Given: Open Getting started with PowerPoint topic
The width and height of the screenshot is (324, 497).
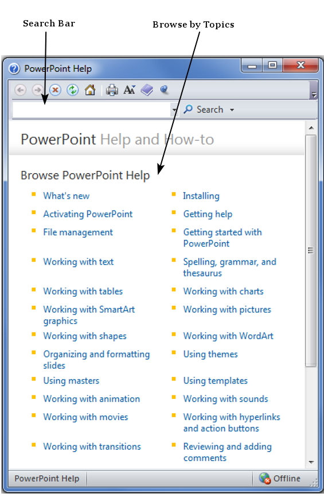Looking at the screenshot, I should 222,238.
